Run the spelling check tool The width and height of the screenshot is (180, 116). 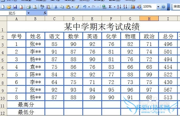tap(42, 7)
